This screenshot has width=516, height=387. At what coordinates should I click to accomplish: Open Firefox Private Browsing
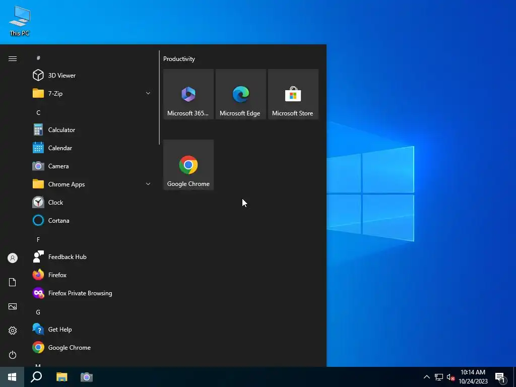pos(92,293)
